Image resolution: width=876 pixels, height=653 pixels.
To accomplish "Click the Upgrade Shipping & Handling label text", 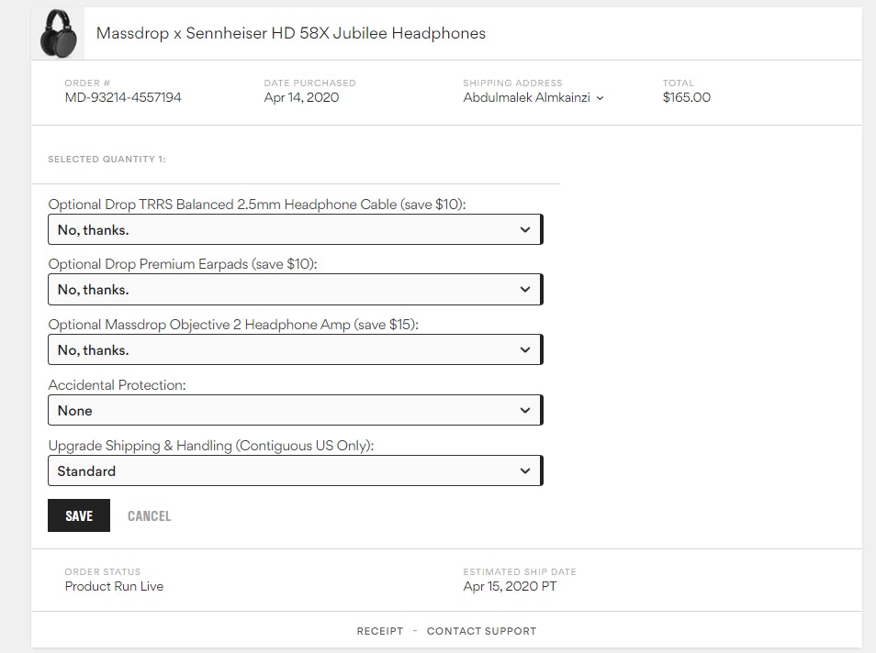I will point(211,446).
